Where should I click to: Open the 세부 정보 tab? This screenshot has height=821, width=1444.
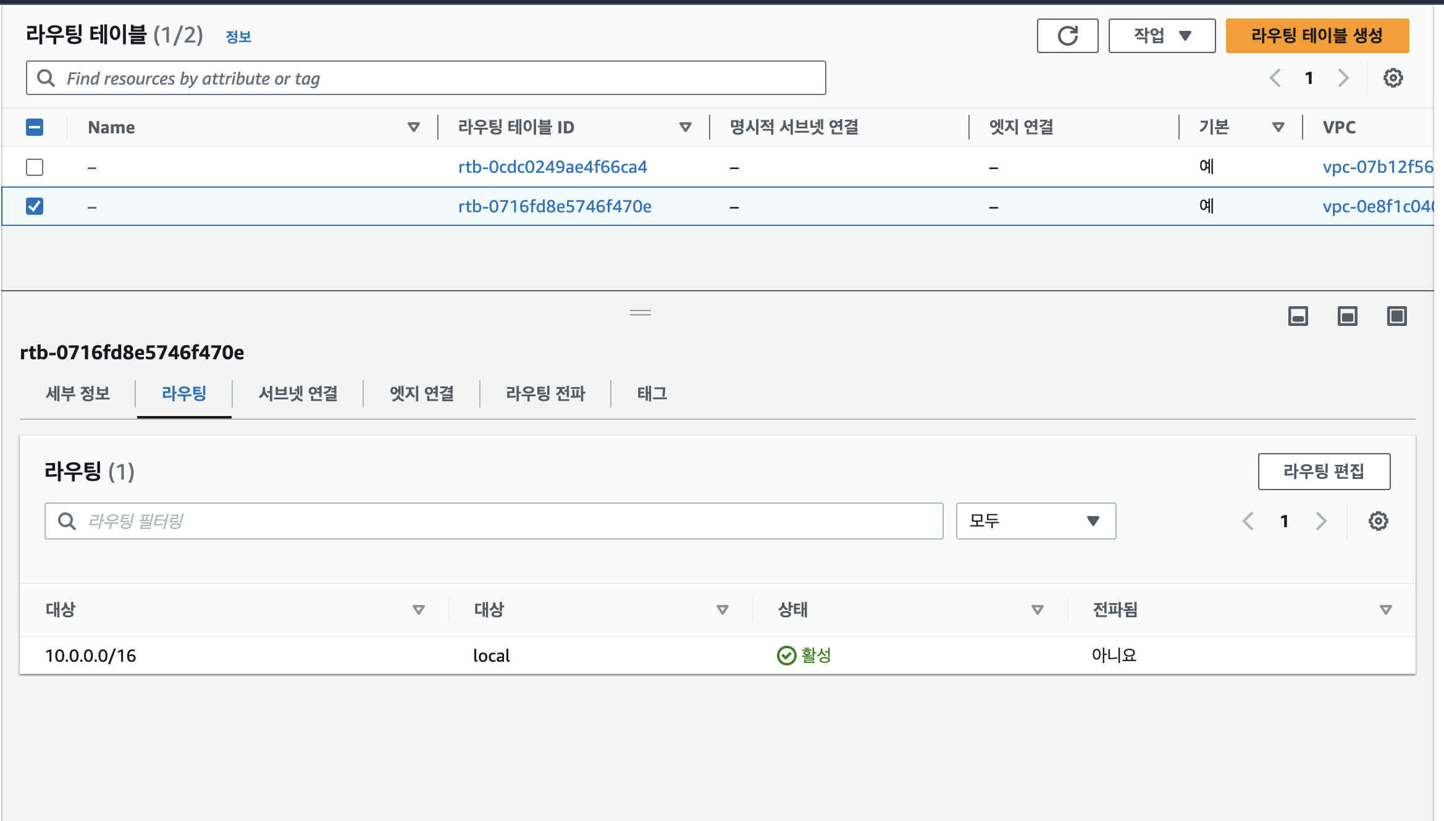(78, 393)
